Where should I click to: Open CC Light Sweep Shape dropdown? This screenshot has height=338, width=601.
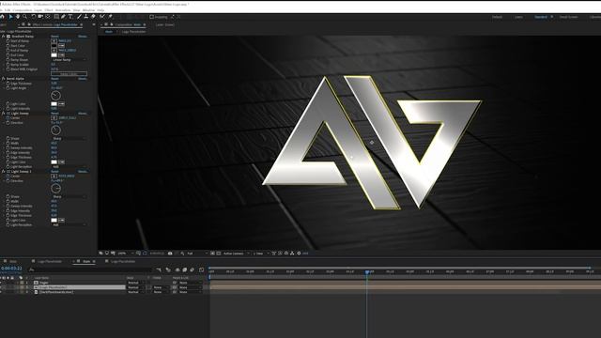tap(69, 138)
